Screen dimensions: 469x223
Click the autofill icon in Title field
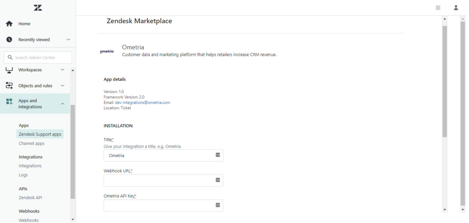coord(218,155)
